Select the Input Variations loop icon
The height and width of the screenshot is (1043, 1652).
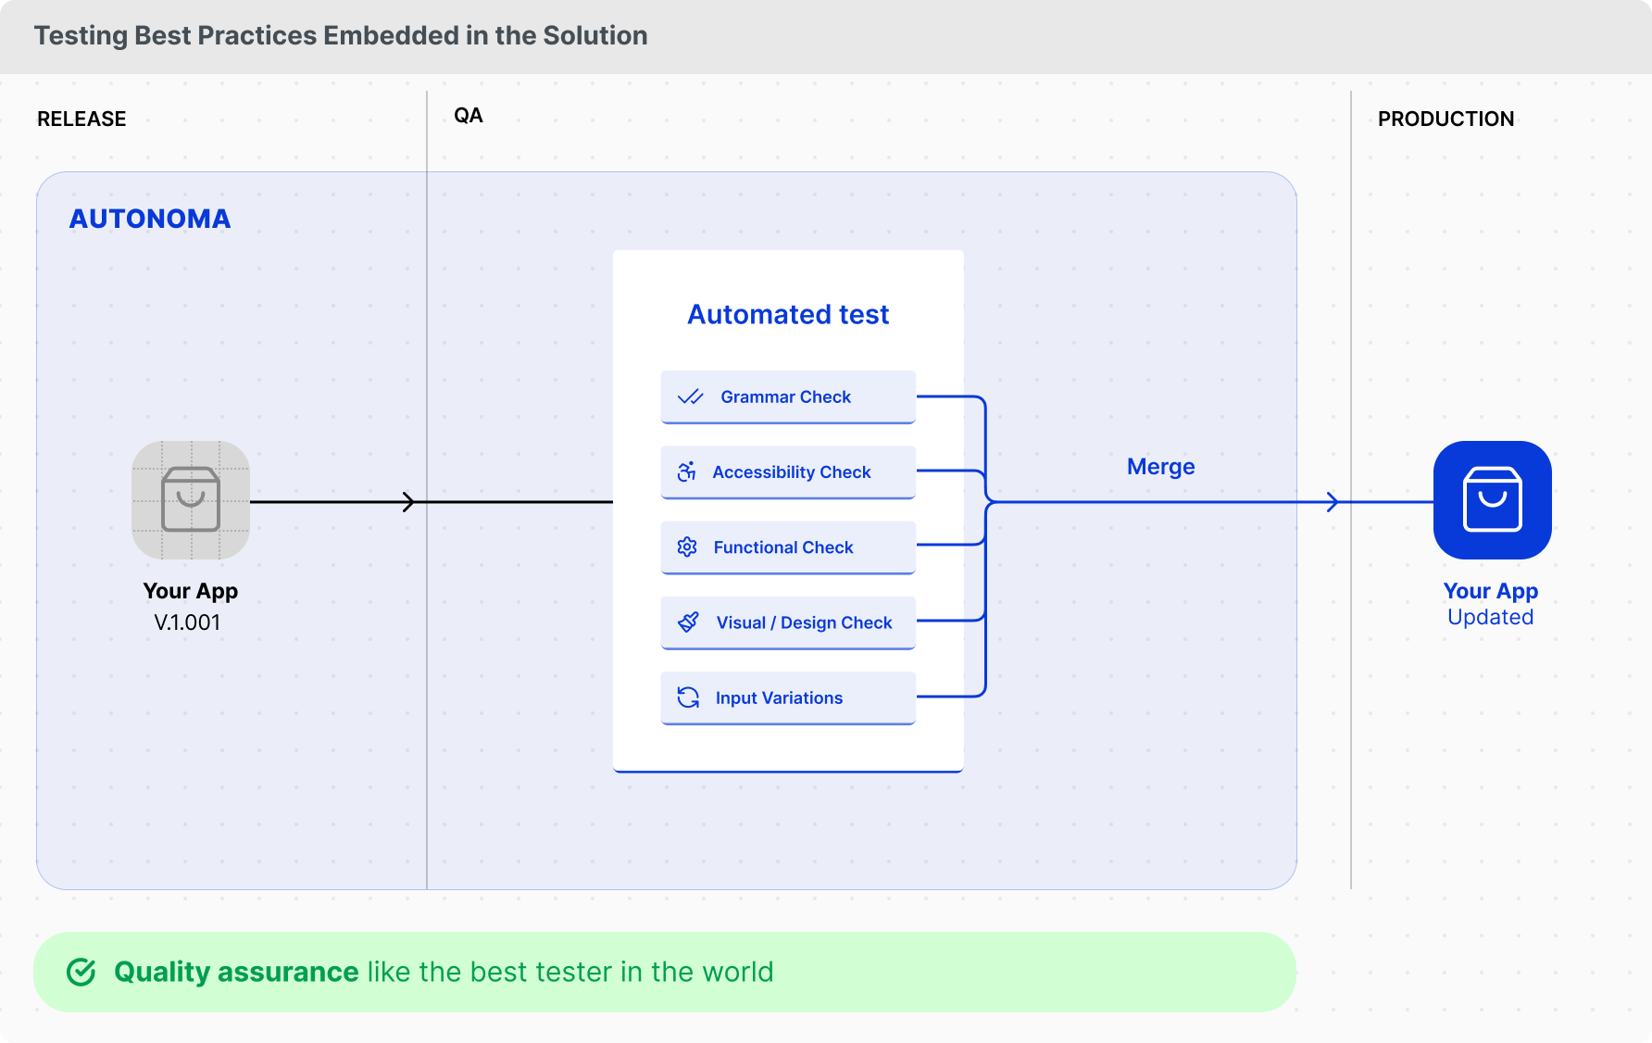[686, 697]
